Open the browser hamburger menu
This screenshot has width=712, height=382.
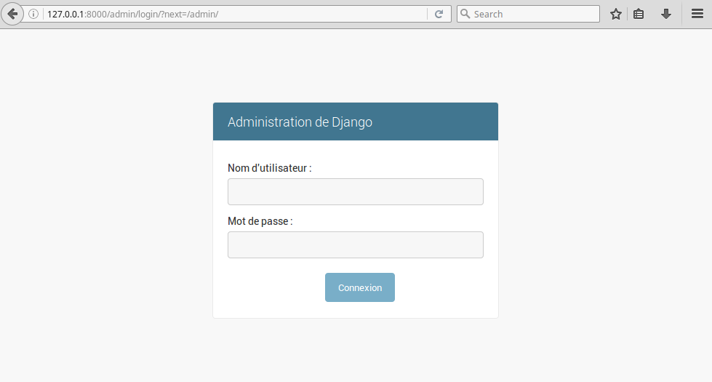[x=697, y=14]
